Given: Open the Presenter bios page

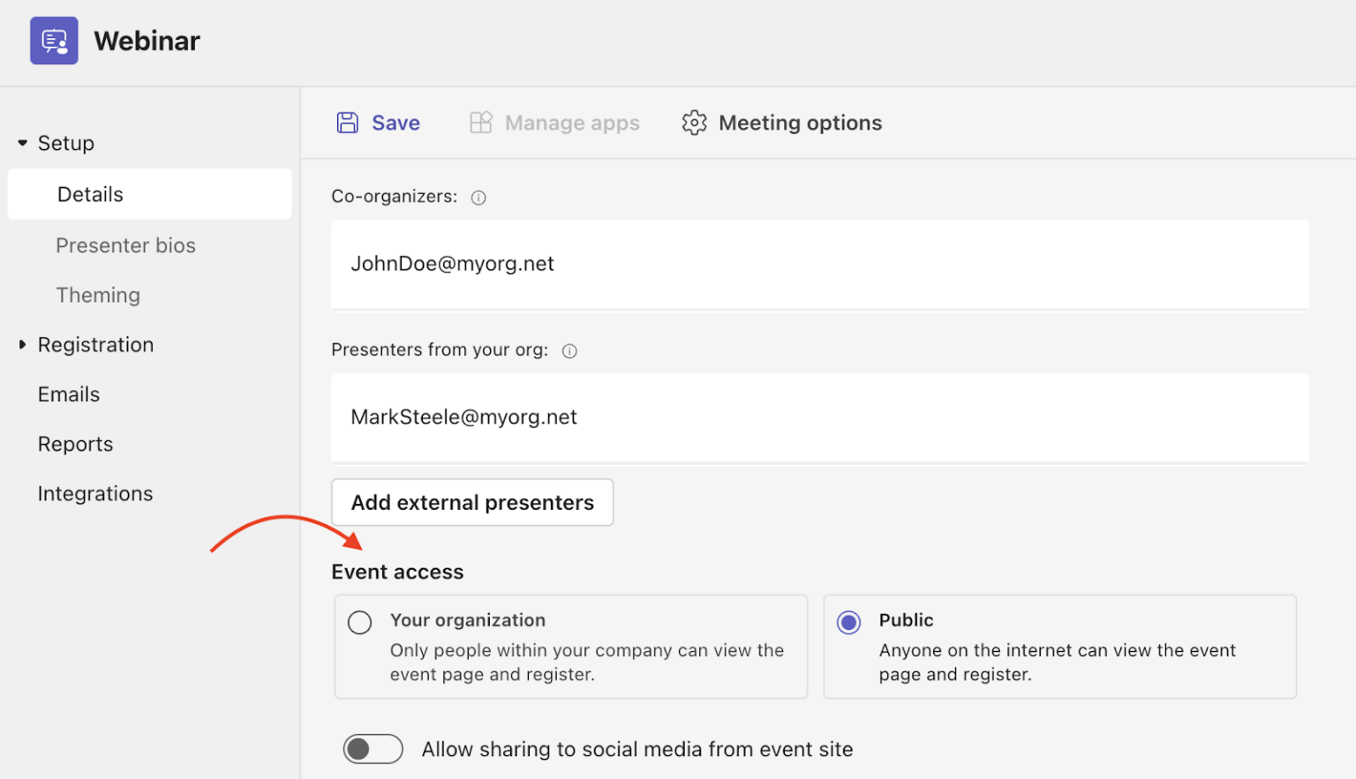Looking at the screenshot, I should 125,245.
